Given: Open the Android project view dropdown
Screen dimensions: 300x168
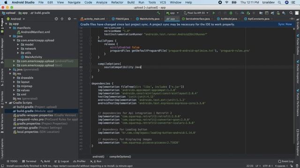Looking at the screenshot, I should [16, 19].
